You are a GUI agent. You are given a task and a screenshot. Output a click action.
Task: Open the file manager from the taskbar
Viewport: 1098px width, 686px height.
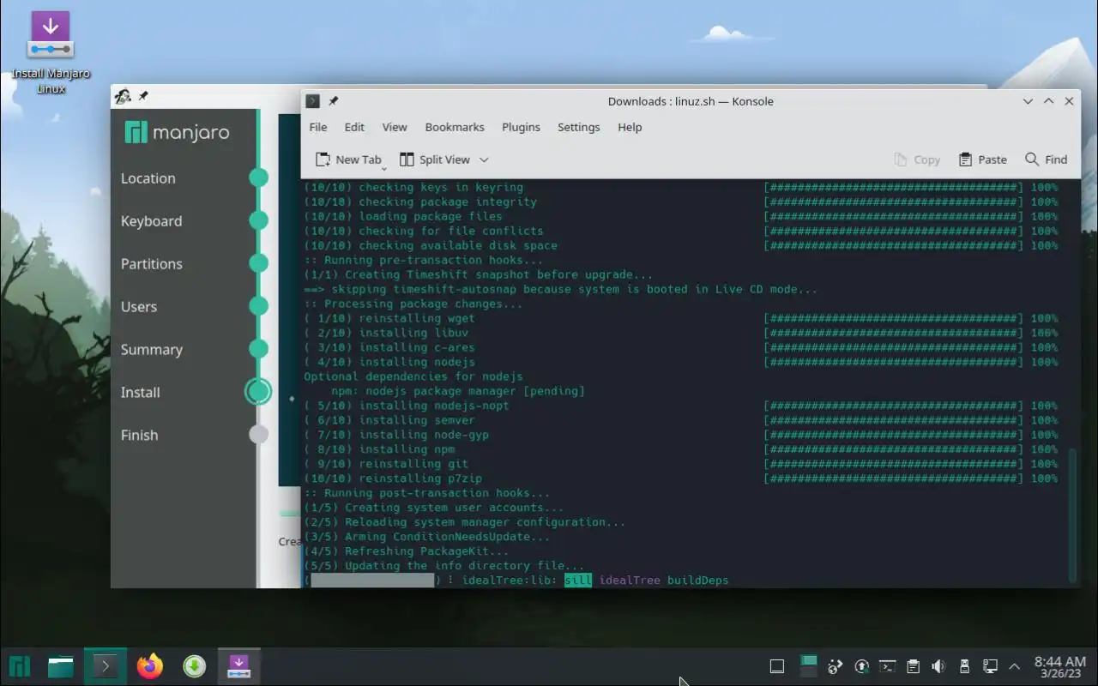61,666
